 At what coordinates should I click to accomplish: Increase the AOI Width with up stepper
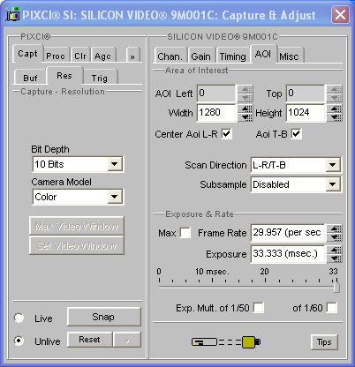coord(246,109)
